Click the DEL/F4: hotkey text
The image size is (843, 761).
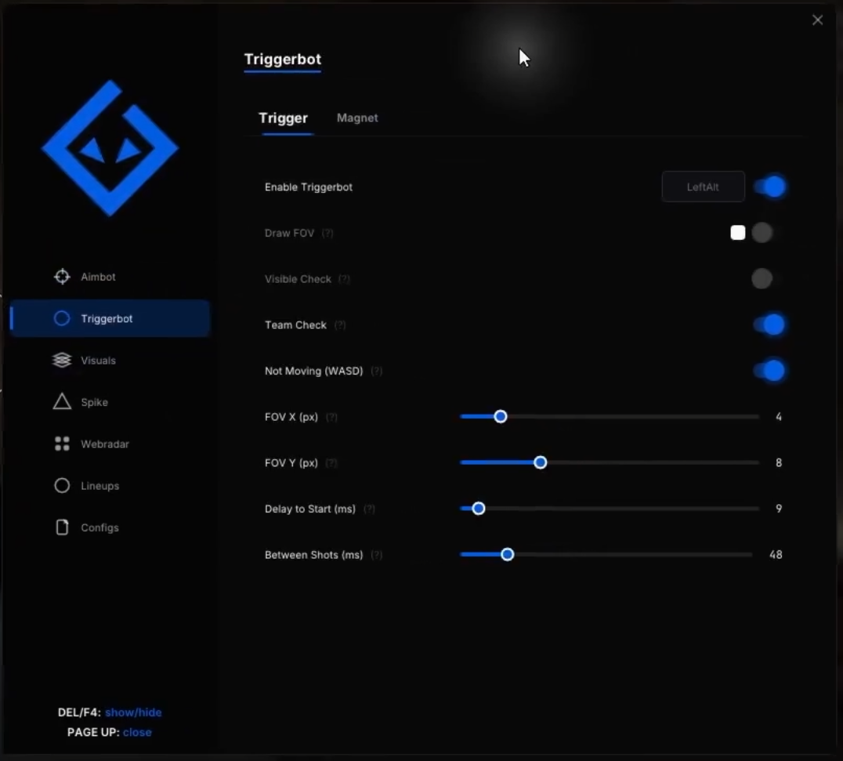[x=80, y=712]
